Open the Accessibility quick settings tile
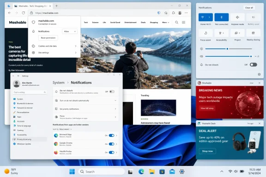 (x=221, y=33)
